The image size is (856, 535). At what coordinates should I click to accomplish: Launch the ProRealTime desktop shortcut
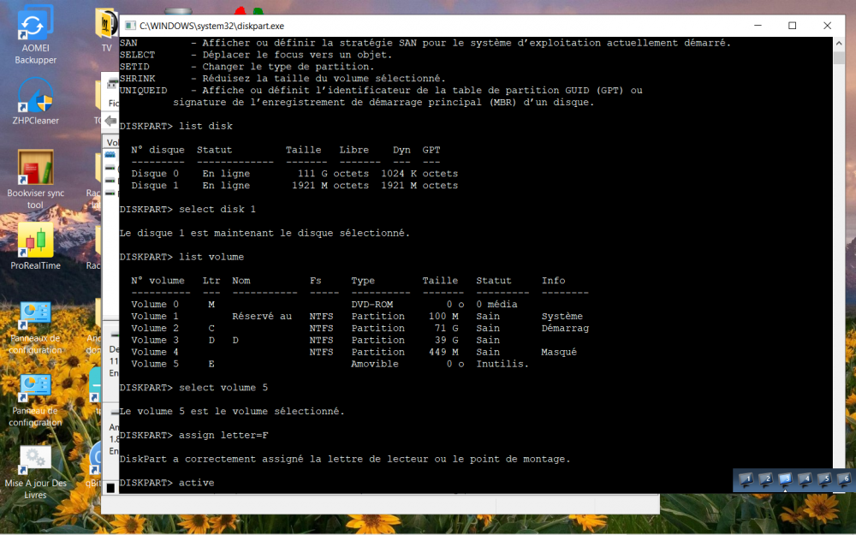coord(35,246)
